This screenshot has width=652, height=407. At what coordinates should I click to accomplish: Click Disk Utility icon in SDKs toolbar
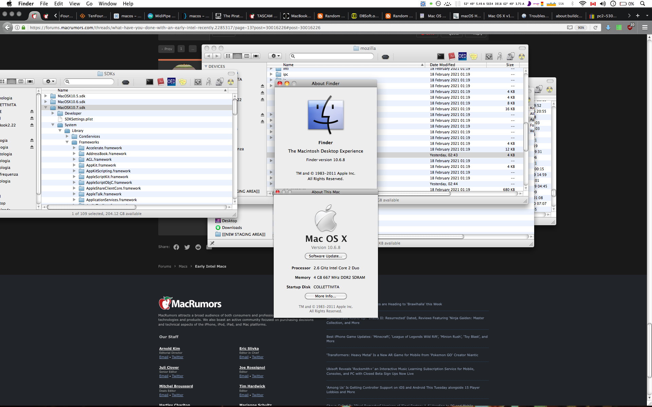coord(219,82)
